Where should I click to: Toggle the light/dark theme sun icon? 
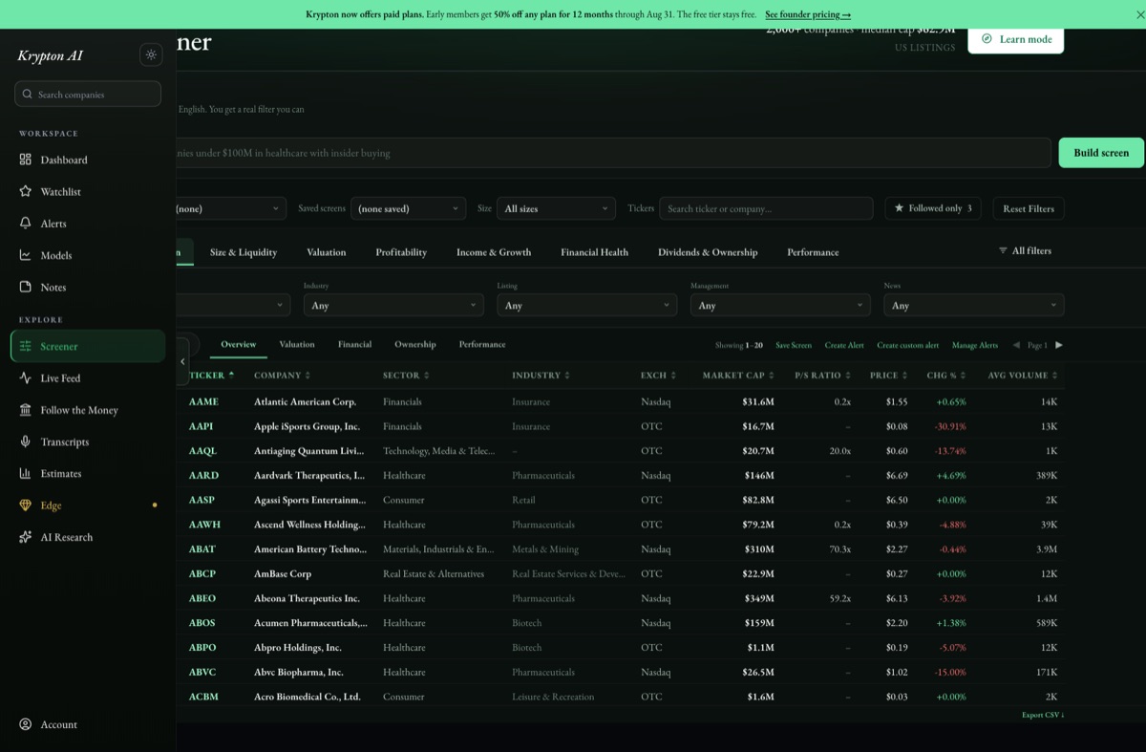151,55
